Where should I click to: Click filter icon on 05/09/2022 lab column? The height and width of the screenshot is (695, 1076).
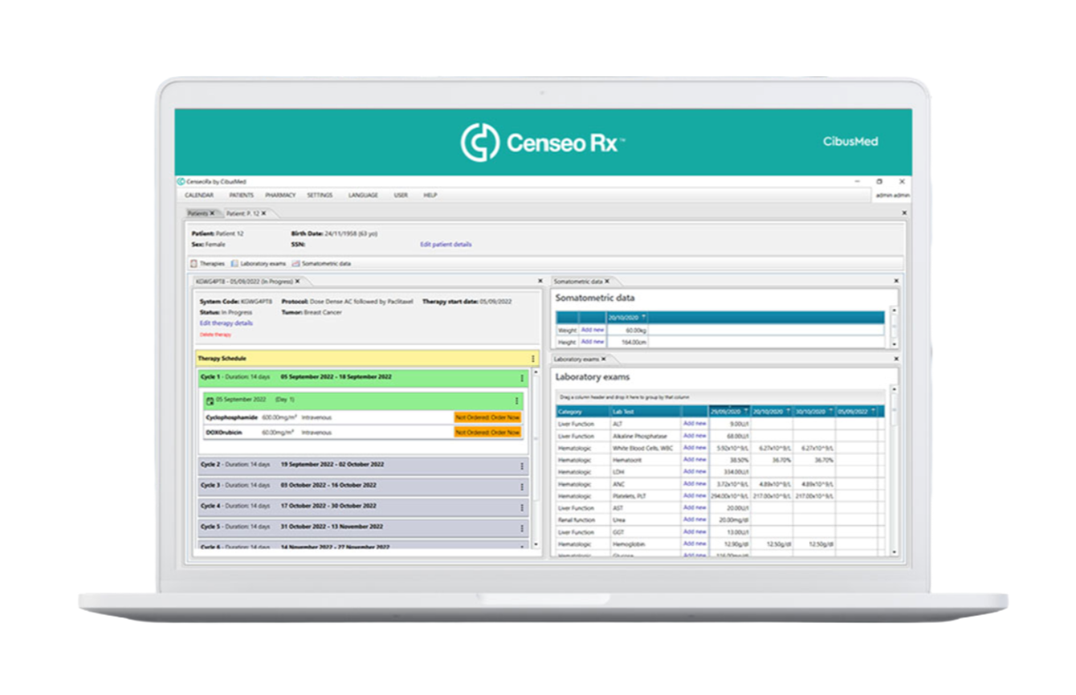872,411
